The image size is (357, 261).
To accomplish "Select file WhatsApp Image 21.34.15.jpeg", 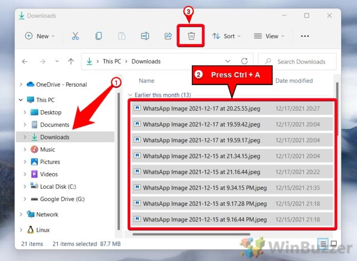I will [232, 156].
